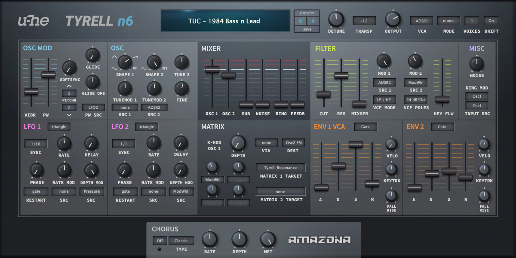
Task: Click the TUNEMOD 2 knob
Action: point(154,89)
